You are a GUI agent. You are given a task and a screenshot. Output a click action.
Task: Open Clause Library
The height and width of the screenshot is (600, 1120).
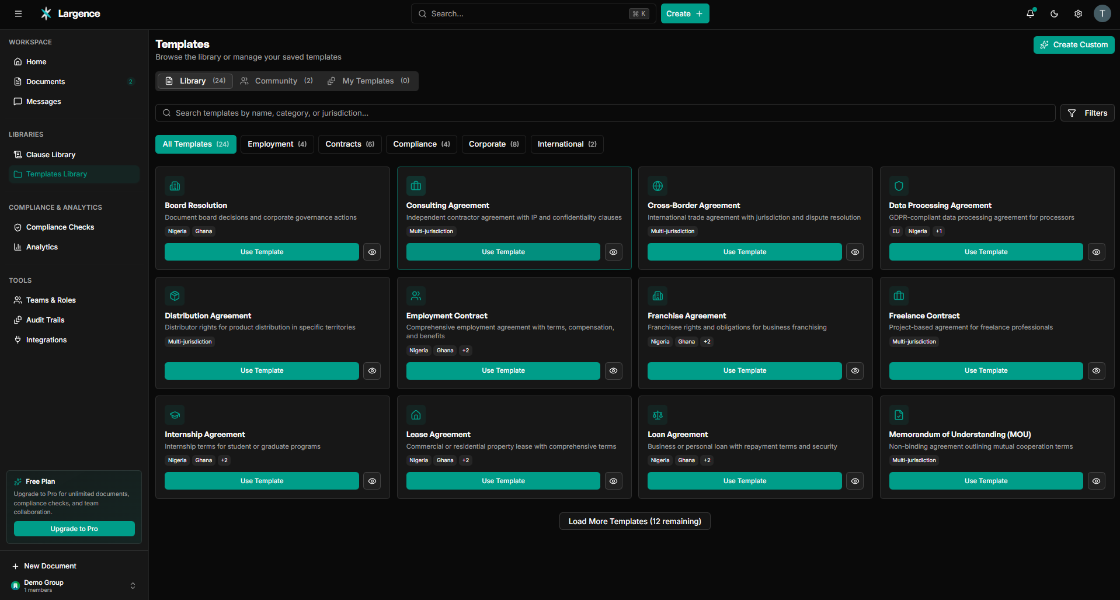click(x=74, y=155)
